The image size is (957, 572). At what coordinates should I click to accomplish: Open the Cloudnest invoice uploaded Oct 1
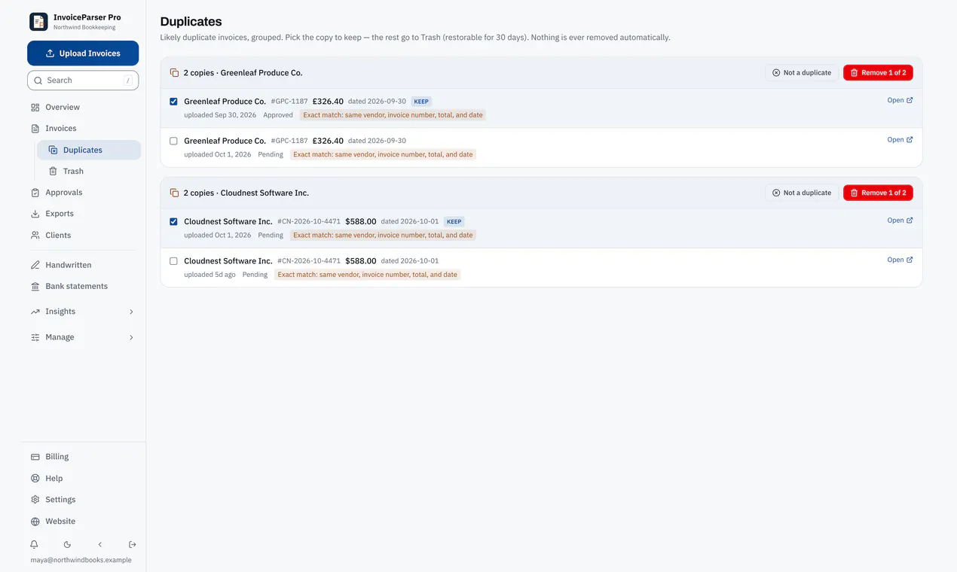tap(900, 221)
